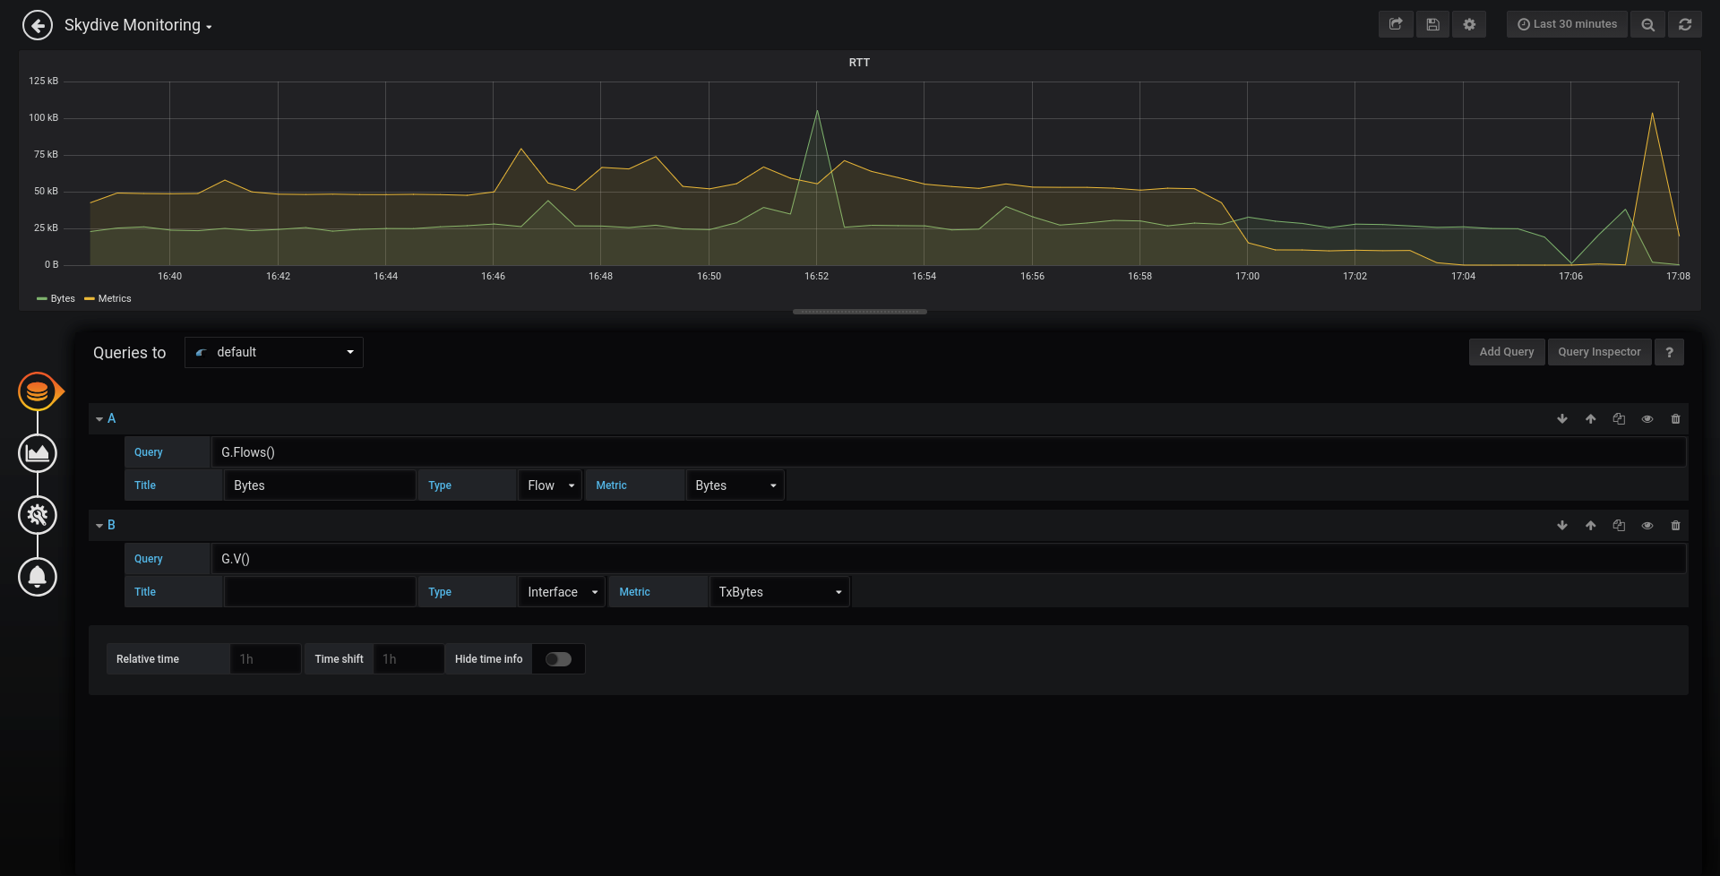1720x876 pixels.
Task: Zoom out the time range
Action: [1647, 24]
